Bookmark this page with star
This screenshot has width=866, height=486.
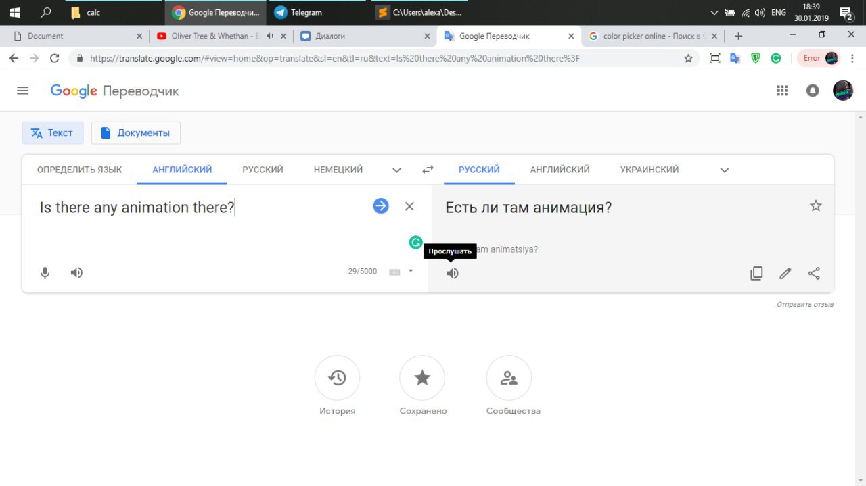(688, 59)
